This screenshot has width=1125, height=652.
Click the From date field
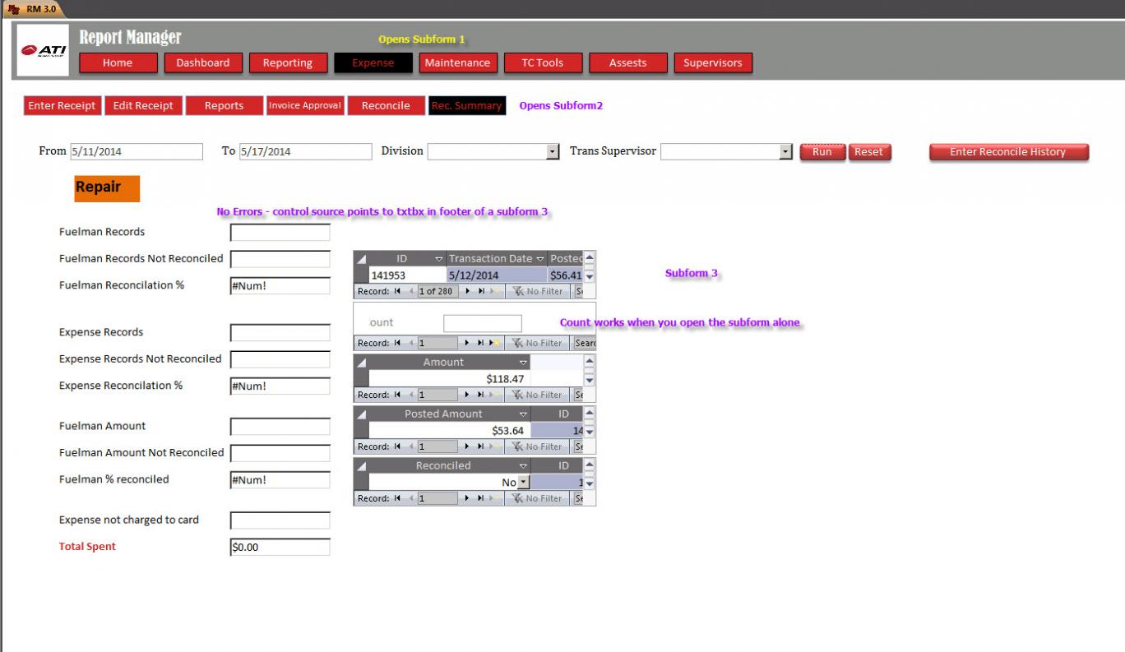[x=137, y=152]
